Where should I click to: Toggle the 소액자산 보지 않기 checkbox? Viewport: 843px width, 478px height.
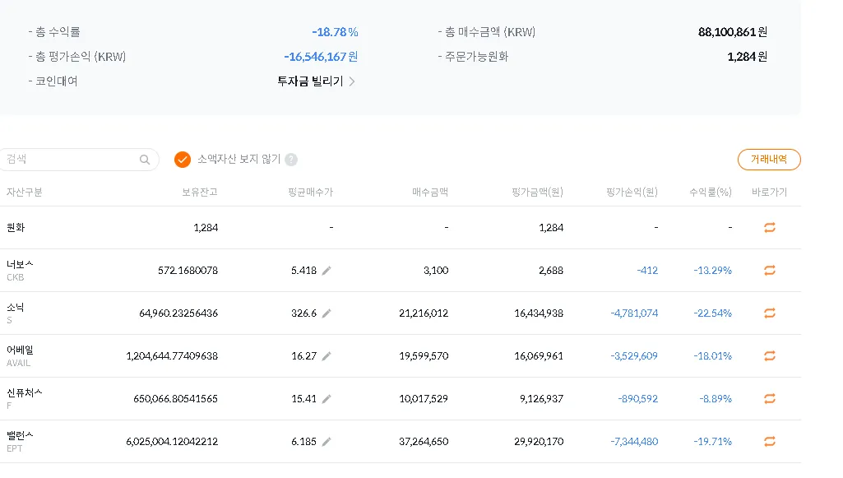[x=183, y=160]
